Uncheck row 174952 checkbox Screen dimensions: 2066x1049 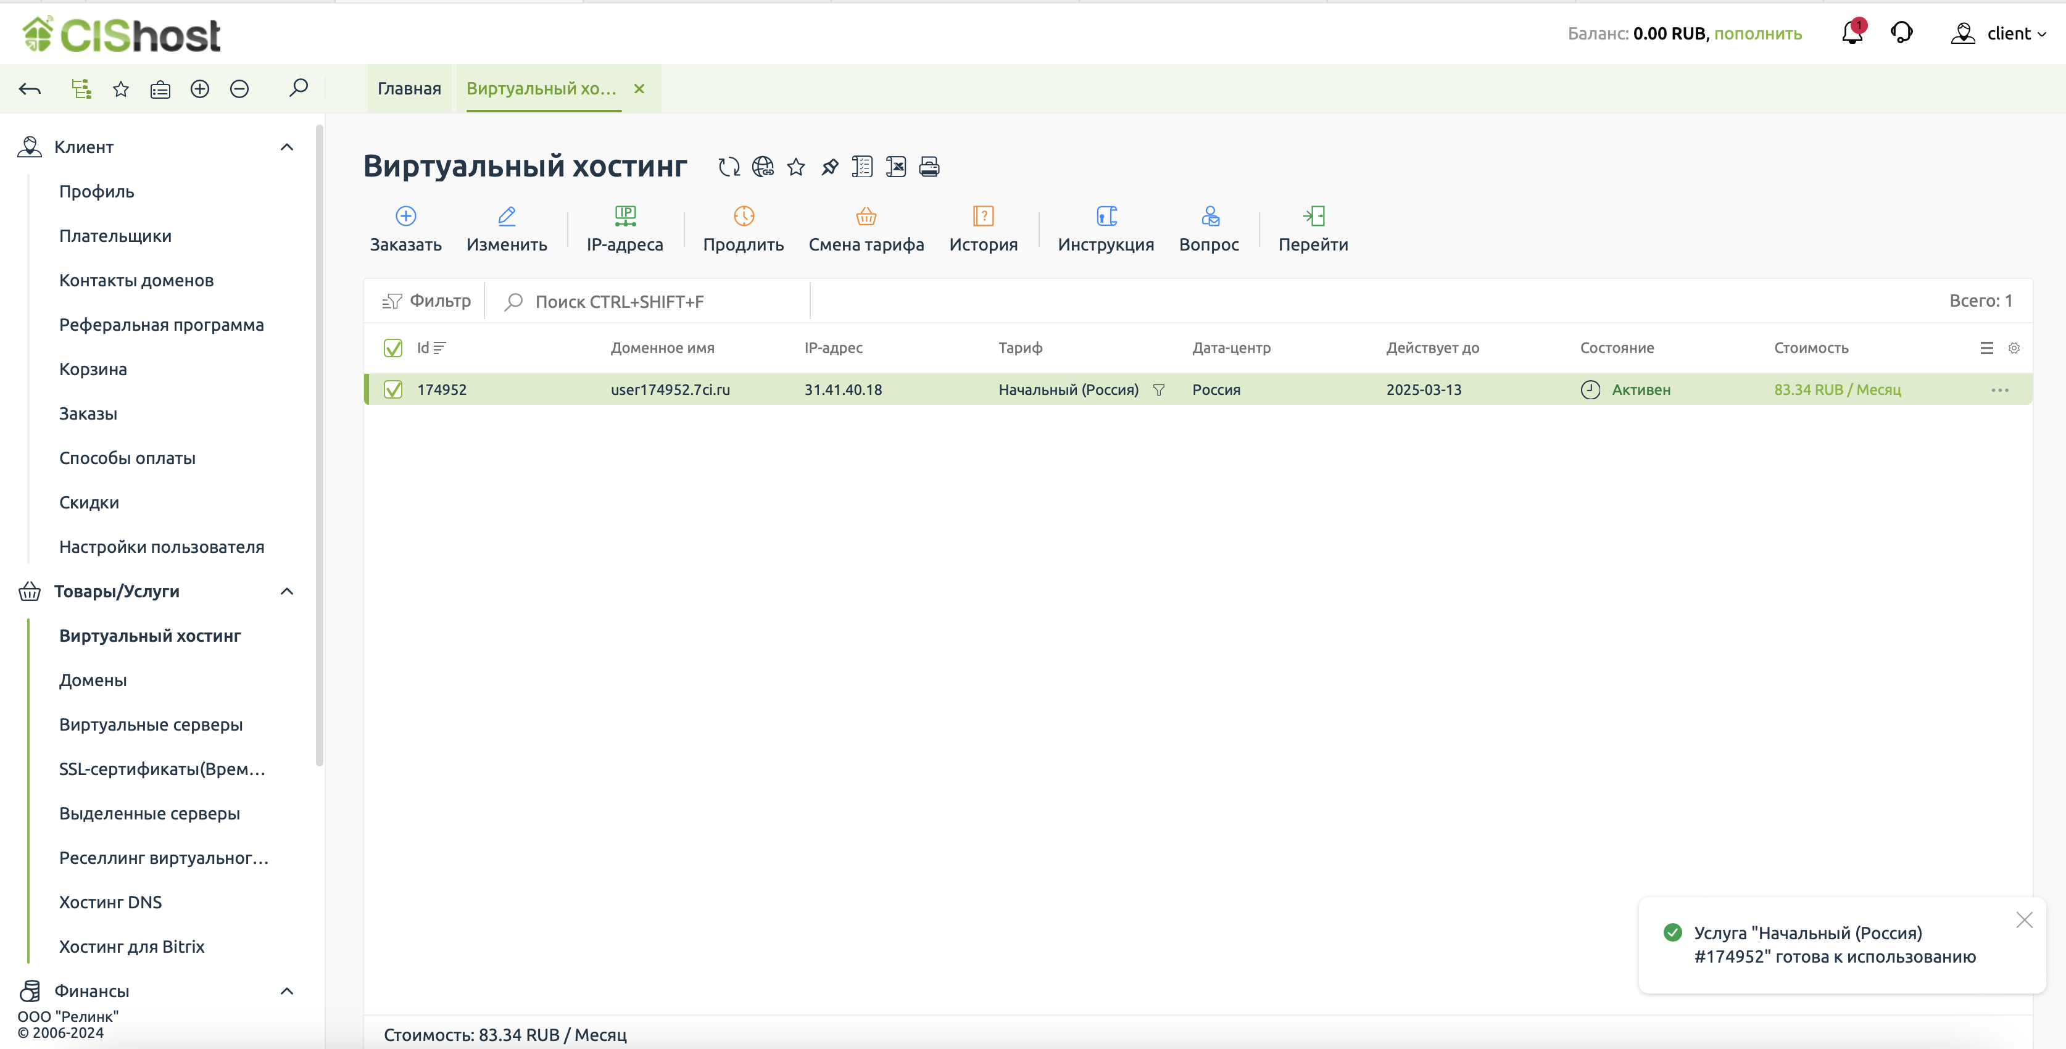(393, 390)
